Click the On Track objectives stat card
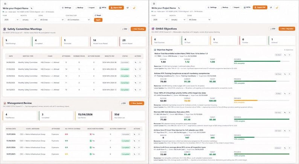This screenshot has height=164, width=299. (195, 41)
